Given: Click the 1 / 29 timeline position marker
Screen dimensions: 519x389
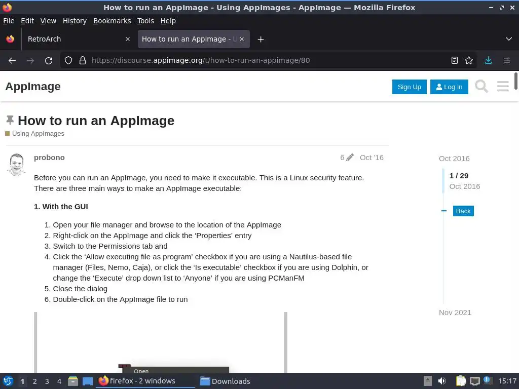Looking at the screenshot, I should click(459, 176).
